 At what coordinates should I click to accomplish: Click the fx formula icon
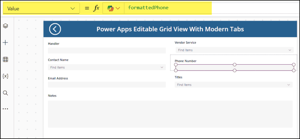pos(96,8)
